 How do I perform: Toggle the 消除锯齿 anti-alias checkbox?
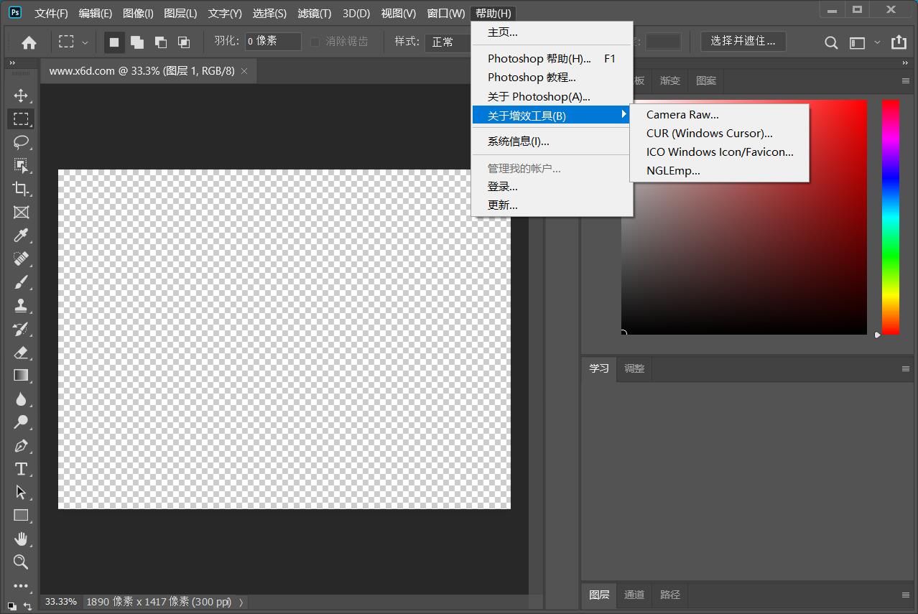pos(315,42)
